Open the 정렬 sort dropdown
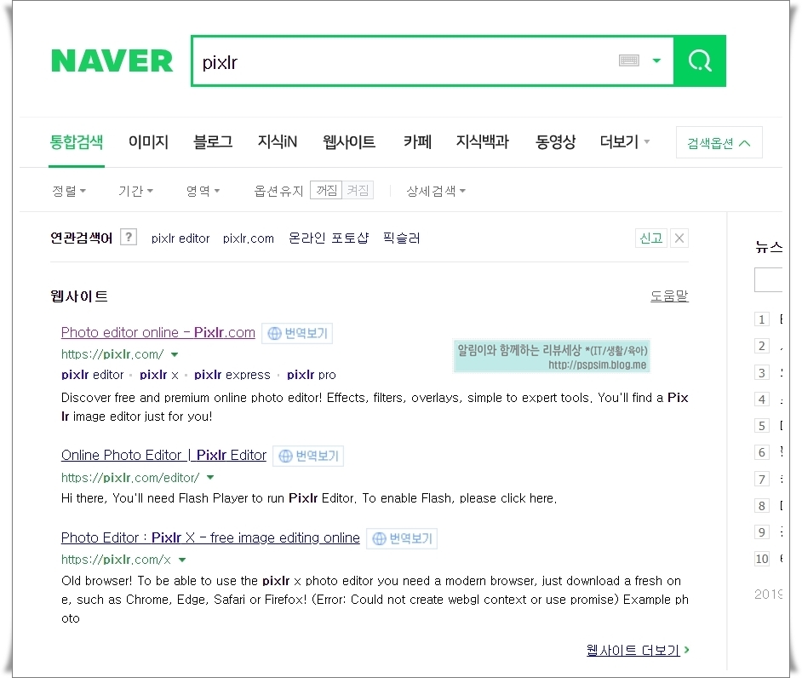The width and height of the screenshot is (802, 678). [69, 191]
